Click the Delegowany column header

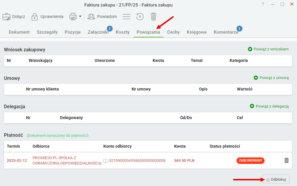pos(71,118)
